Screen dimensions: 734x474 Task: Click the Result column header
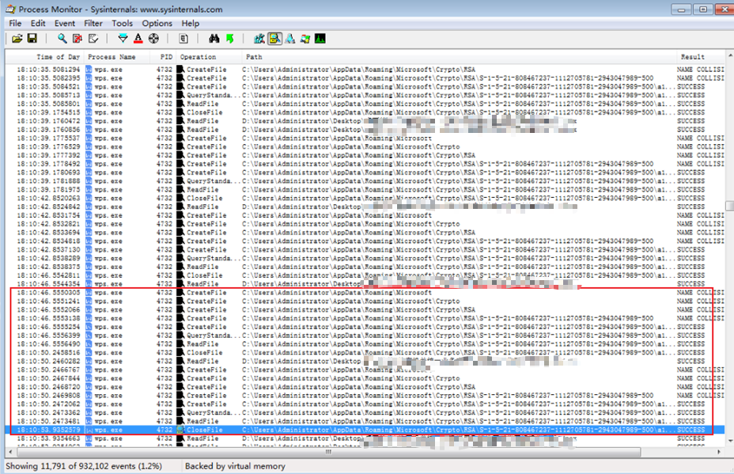click(700, 57)
